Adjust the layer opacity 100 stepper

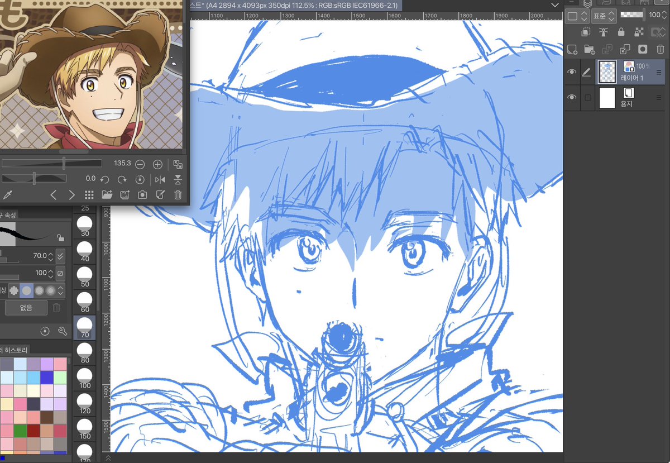point(665,15)
